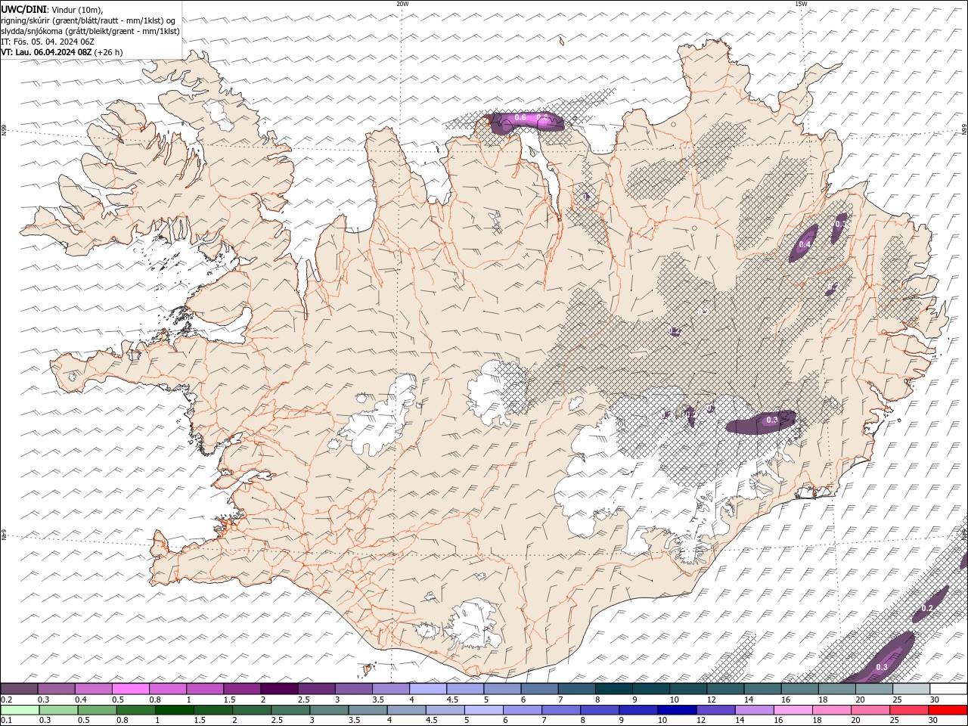Select the 'UWC/DINI: Vindur (10m),' title line
This screenshot has height=726, width=968.
click(52, 9)
